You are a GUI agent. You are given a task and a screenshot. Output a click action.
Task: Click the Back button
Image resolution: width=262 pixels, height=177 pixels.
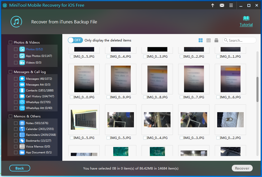click(x=20, y=168)
